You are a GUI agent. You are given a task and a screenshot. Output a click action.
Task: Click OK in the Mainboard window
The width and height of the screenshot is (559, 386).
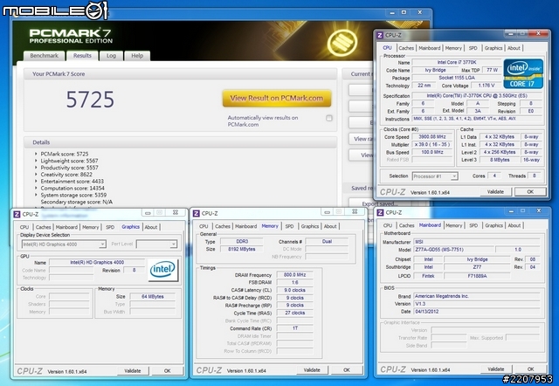(x=530, y=369)
